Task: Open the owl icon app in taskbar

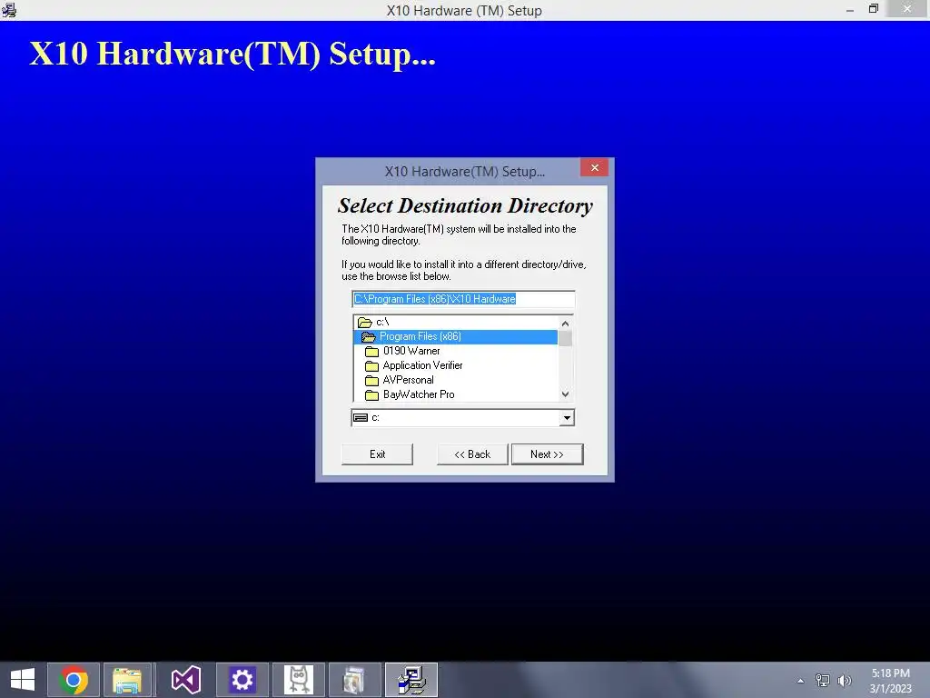Action: pyautogui.click(x=298, y=680)
